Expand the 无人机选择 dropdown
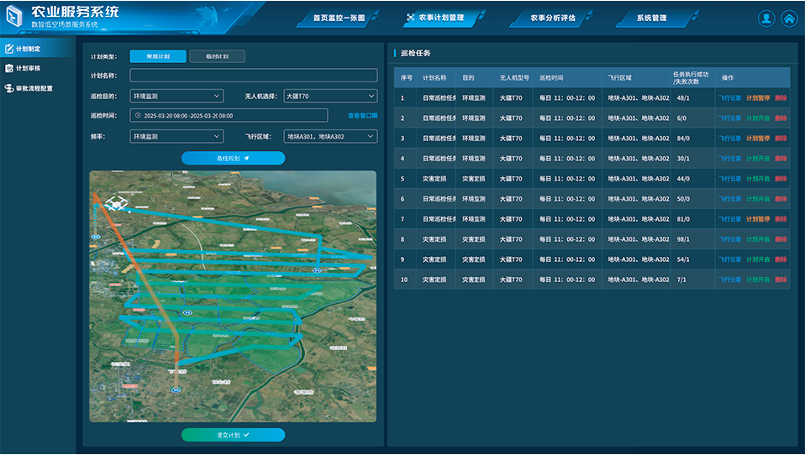Image resolution: width=805 pixels, height=455 pixels. (330, 96)
